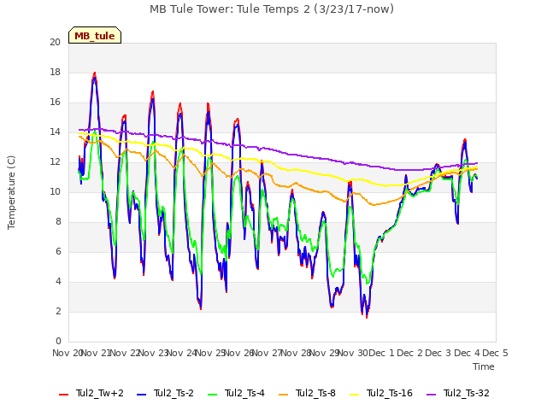The image size is (547, 410).
Task: Click the Tul2_Ts-8 legend label
Action: (x=315, y=393)
